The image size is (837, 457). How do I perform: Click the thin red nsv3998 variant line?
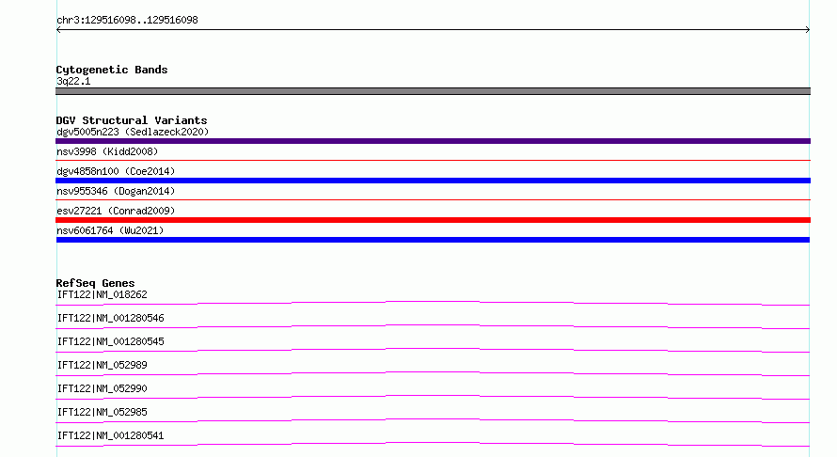(433, 160)
